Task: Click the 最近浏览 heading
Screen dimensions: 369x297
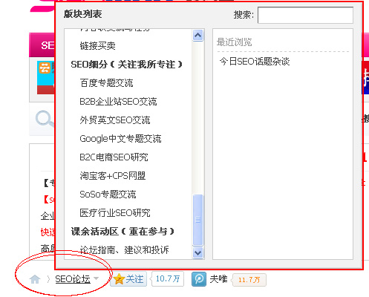Action: (235, 42)
